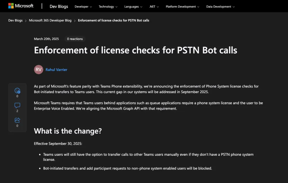Screen dimensions: 288x183
Task: Click the bullet about Bot-initiated transfers blocked
Action: [x=127, y=168]
